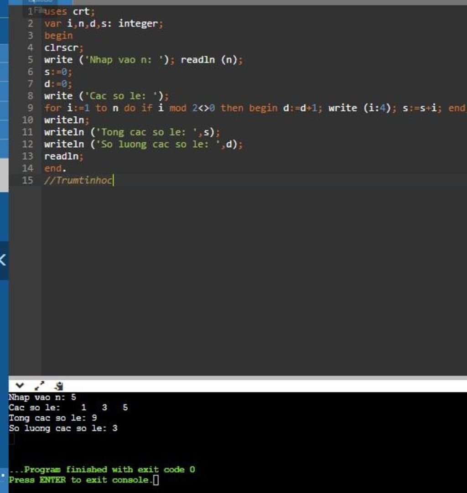Screen dimensions: 467x493
Task: Click the '//Trumtinhoc' comment on line 15
Action: pyautogui.click(x=78, y=181)
